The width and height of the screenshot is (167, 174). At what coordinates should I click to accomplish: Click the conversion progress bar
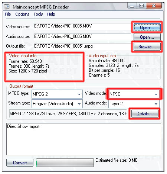click(x=65, y=162)
